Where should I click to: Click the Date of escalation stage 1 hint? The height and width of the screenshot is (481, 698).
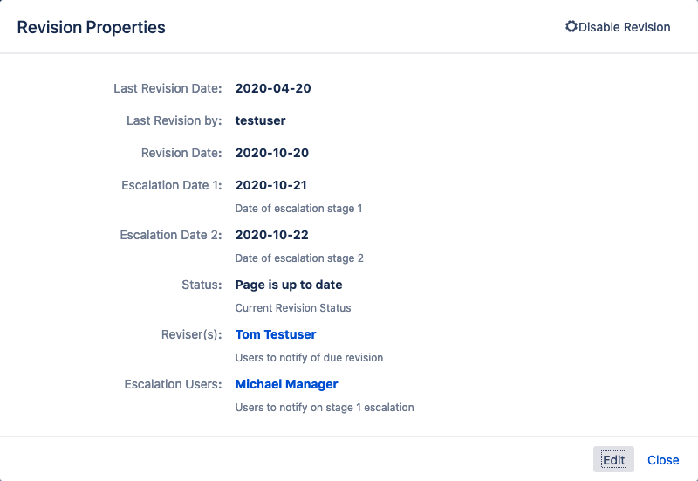(298, 209)
